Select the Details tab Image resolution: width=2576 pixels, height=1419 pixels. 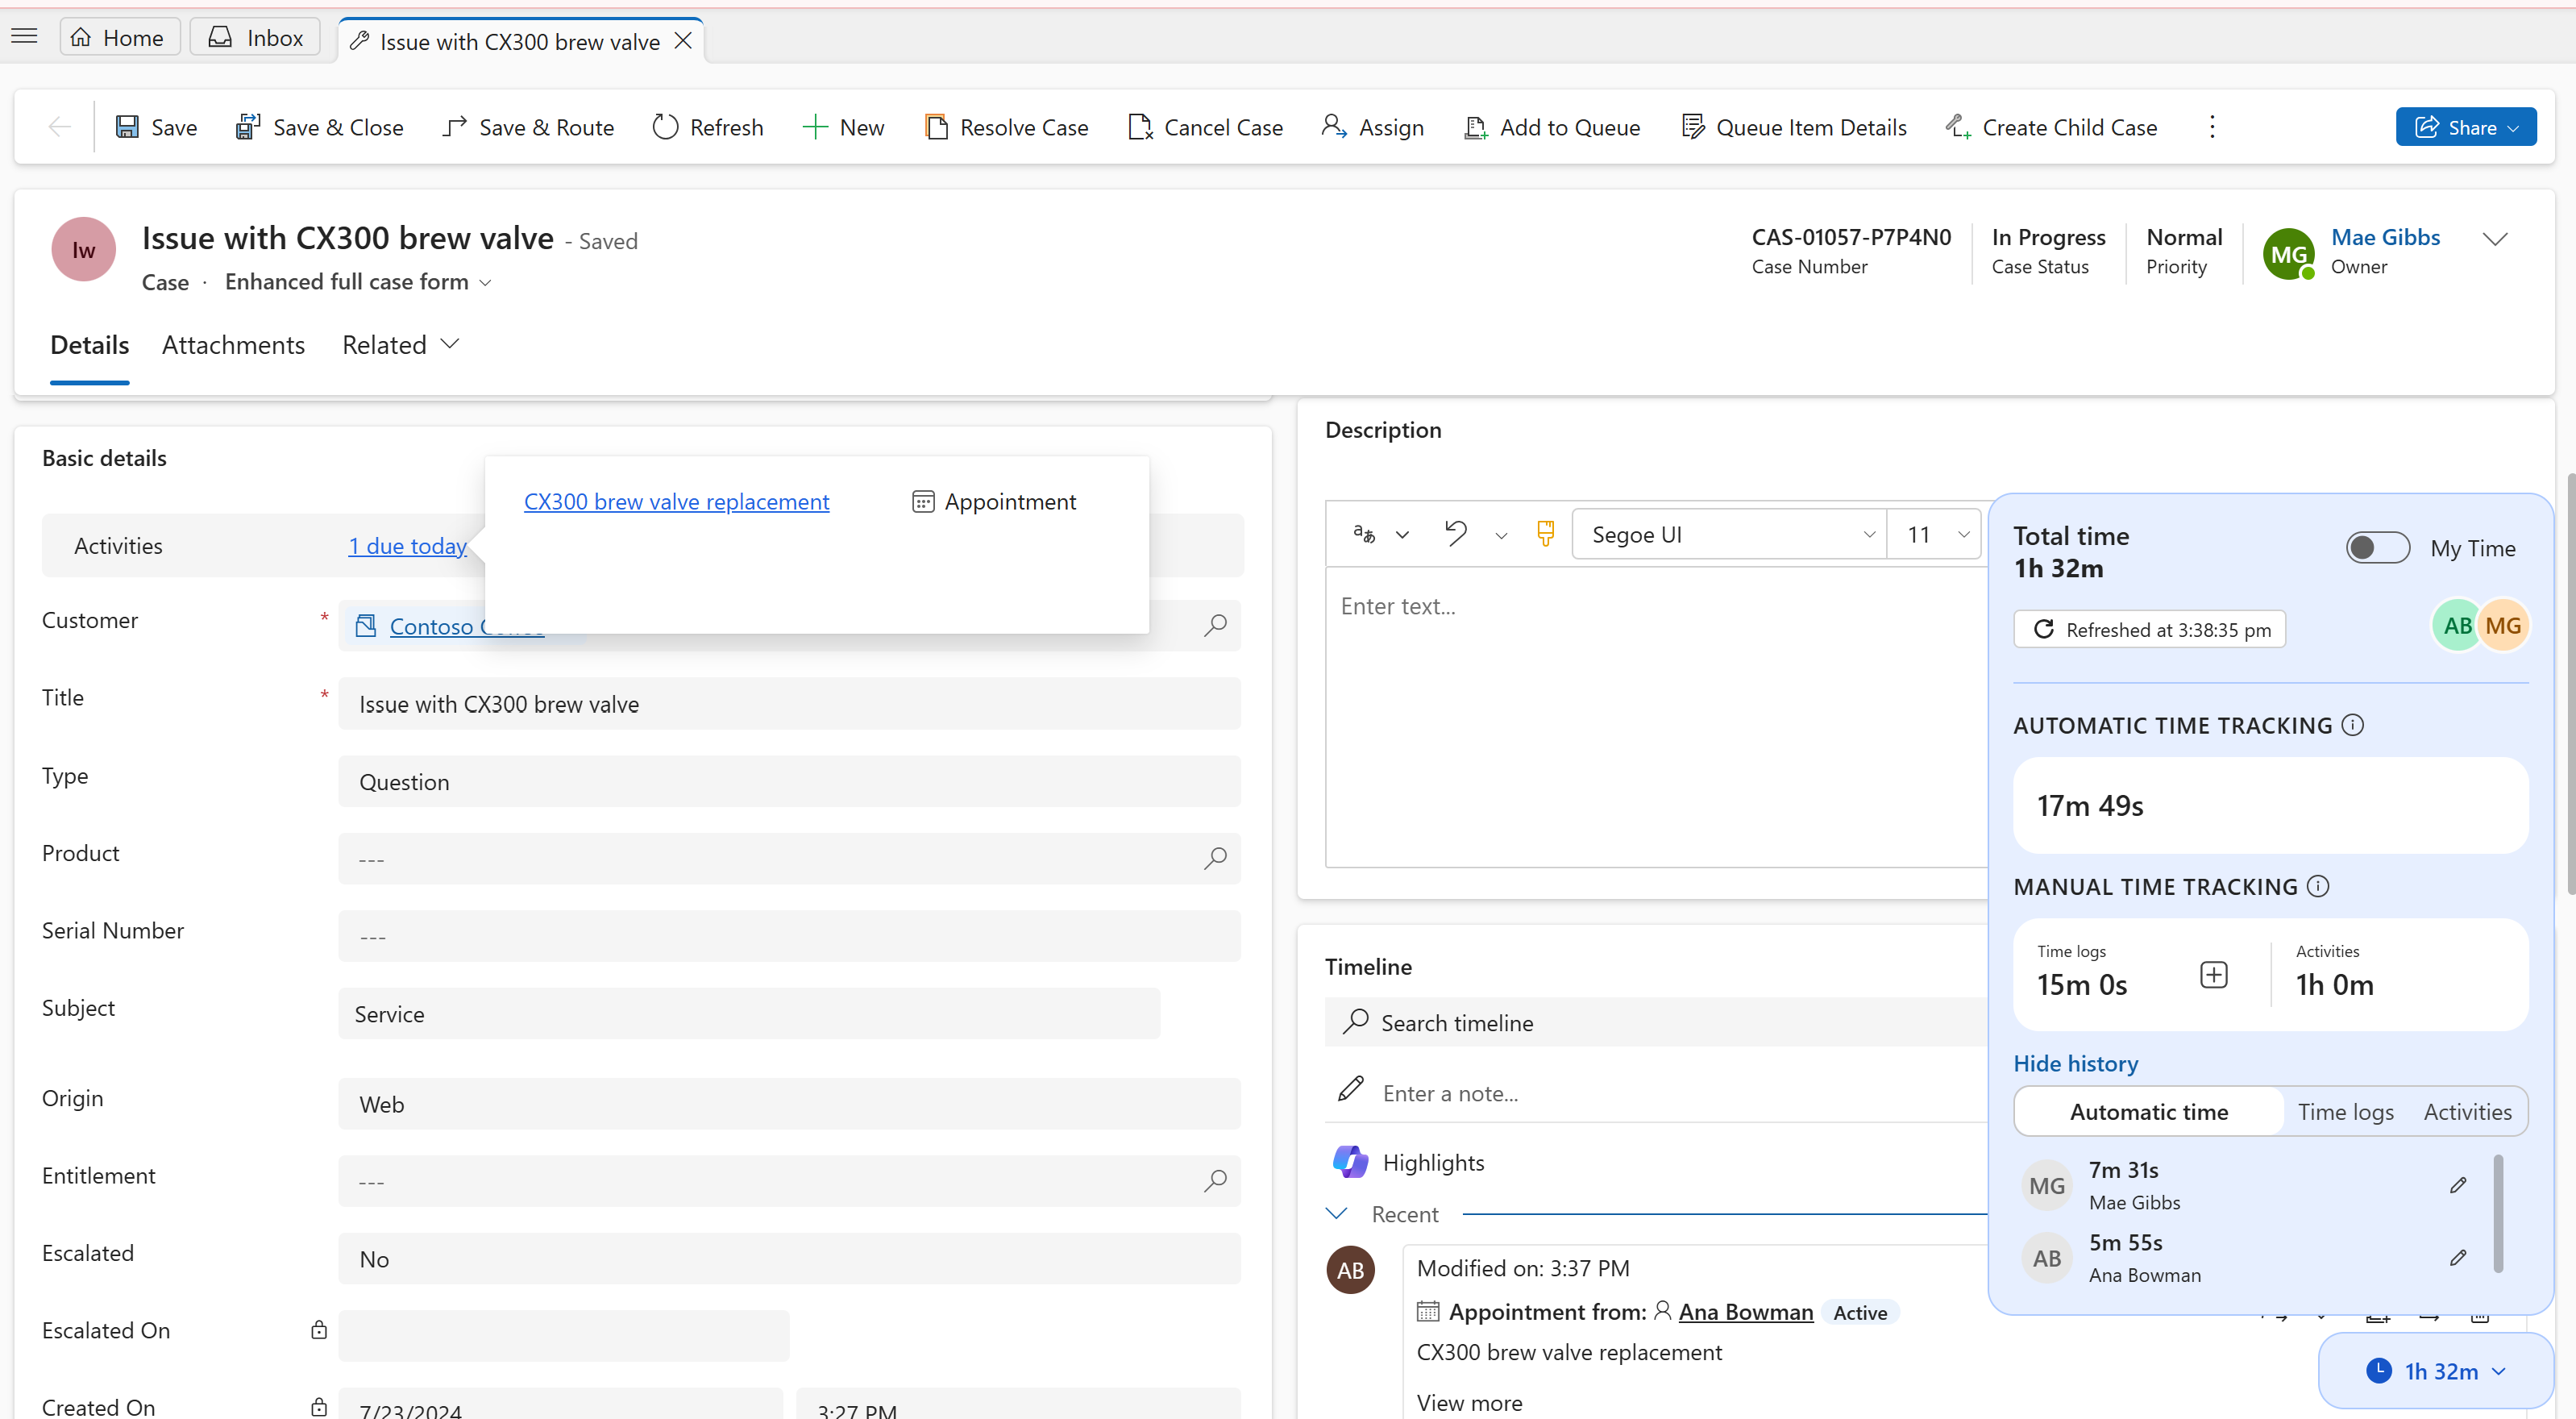pyautogui.click(x=89, y=344)
